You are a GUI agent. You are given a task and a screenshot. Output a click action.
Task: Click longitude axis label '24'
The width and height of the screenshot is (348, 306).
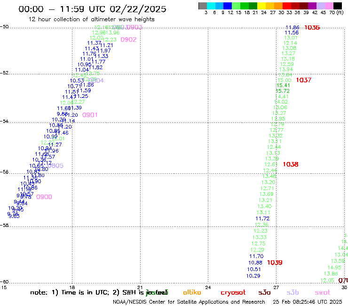(208, 287)
